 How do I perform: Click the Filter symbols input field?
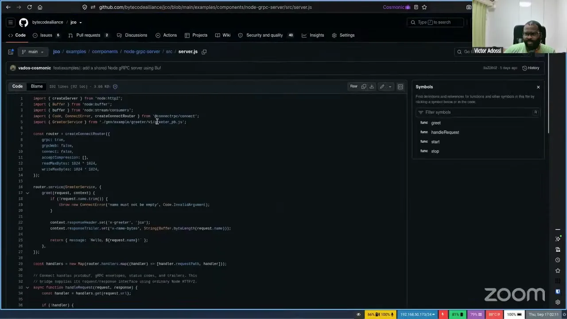pos(478,112)
